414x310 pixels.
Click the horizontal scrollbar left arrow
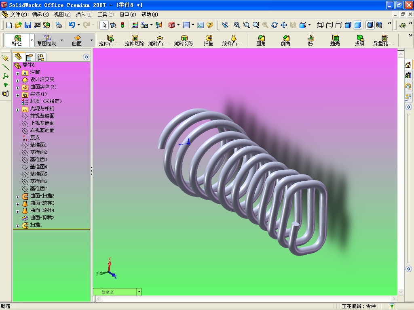tap(99, 299)
